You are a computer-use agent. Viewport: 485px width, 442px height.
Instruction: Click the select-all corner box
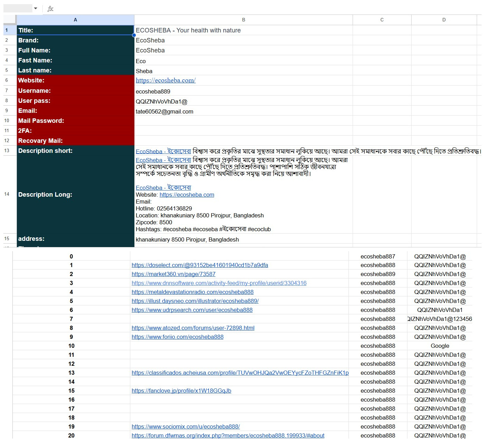(x=10, y=20)
